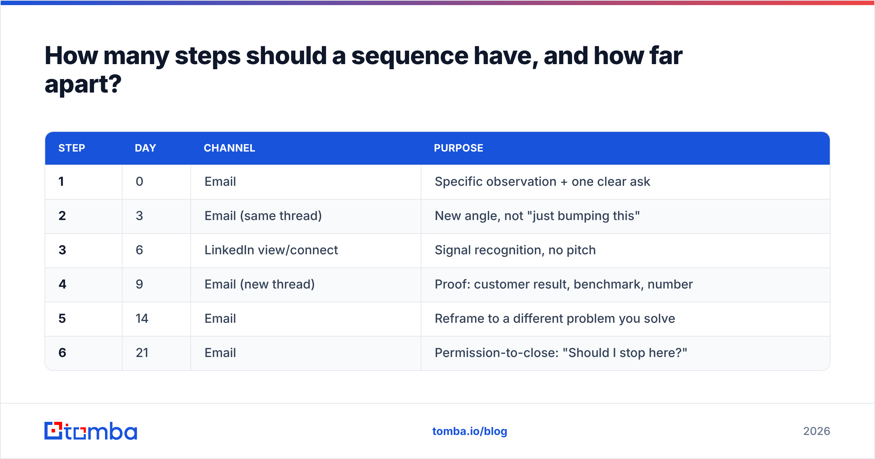Click the PURPOSE column header

coord(458,148)
